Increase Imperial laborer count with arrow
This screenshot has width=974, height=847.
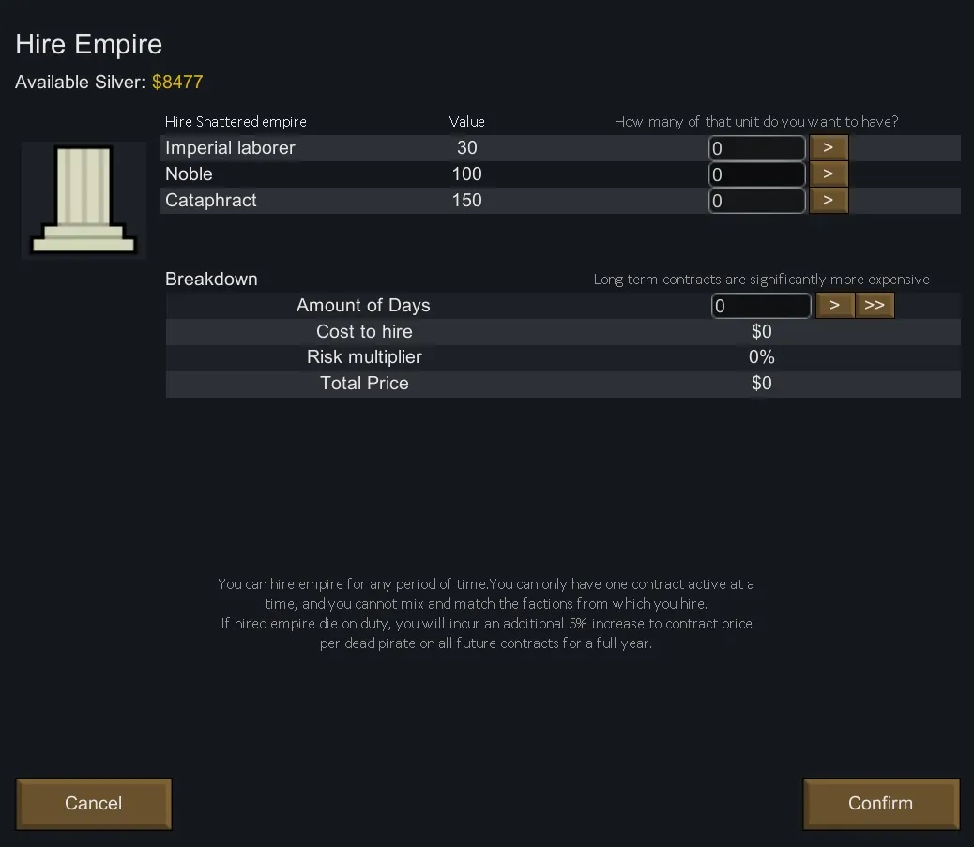coord(829,148)
